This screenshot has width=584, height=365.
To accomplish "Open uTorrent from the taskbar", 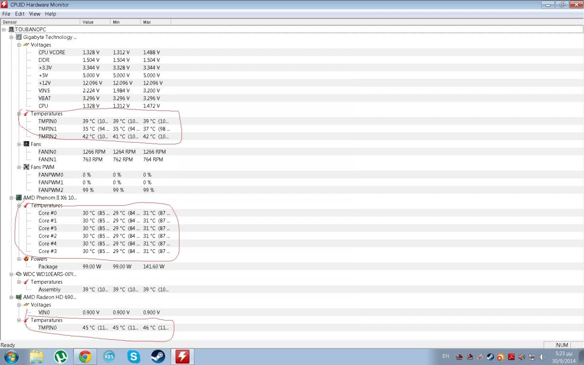I will tap(61, 357).
